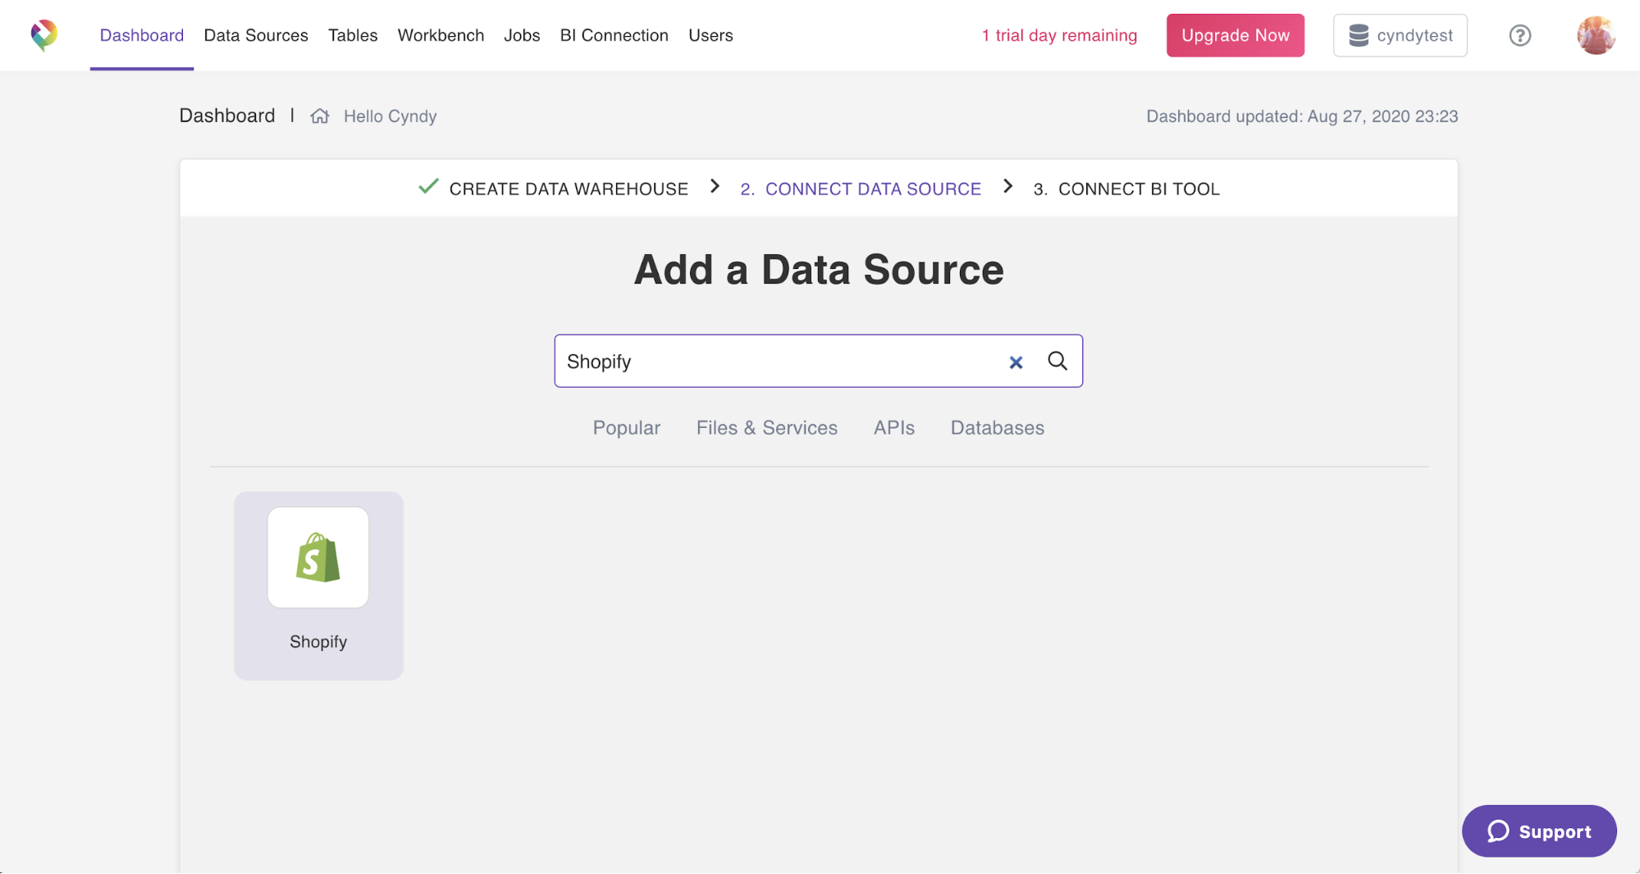Open the Tables nav item
Viewport: 1640px width, 874px height.
pyautogui.click(x=353, y=35)
